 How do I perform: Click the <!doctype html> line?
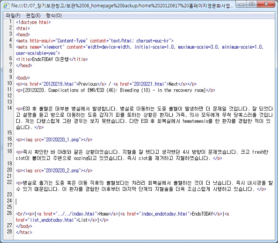click(33, 22)
